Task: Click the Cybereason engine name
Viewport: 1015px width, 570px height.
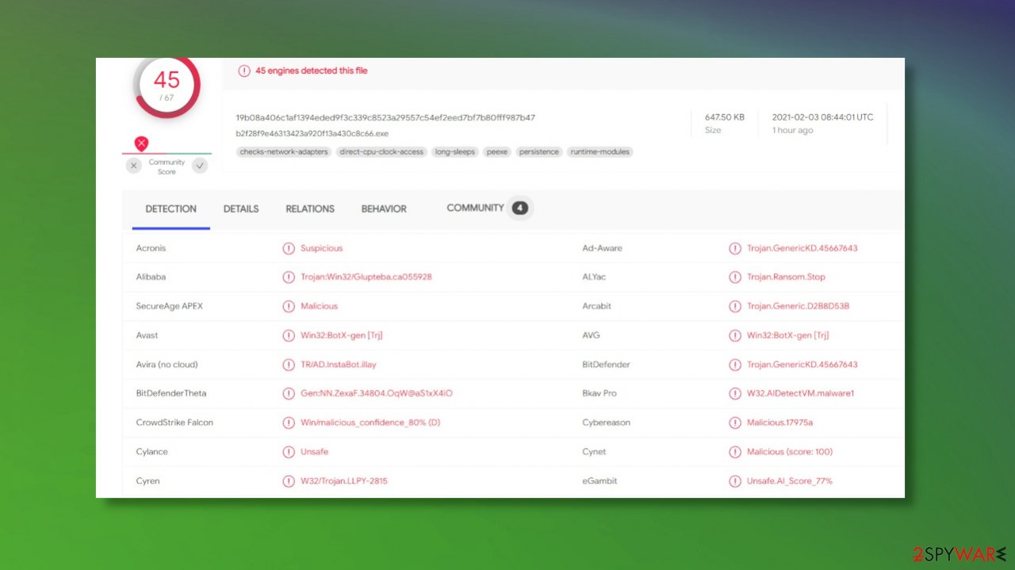Action: (x=607, y=423)
